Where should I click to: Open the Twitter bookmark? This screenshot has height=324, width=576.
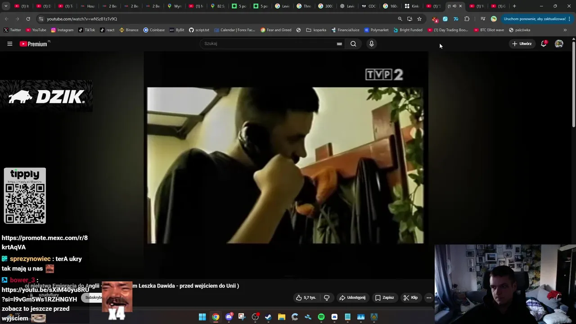pyautogui.click(x=13, y=30)
